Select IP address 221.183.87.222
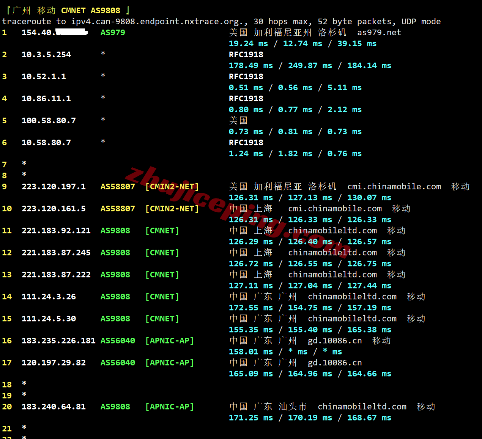This screenshot has width=482, height=439. click(56, 275)
